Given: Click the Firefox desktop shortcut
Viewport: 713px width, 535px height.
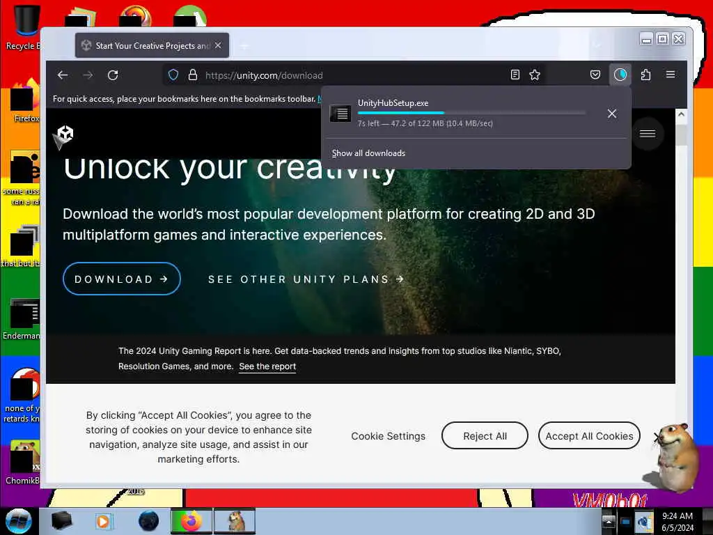Looking at the screenshot, I should pyautogui.click(x=26, y=101).
